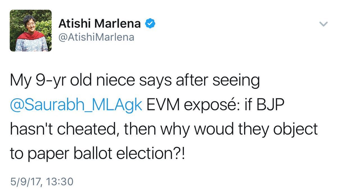Viewport: 337px width, 189px height.
Task: Select the word "niece" in tweet
Action: coord(115,82)
